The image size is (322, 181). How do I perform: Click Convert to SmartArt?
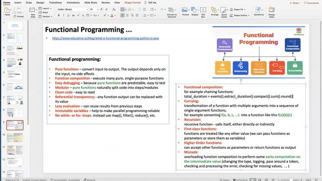[172, 12]
